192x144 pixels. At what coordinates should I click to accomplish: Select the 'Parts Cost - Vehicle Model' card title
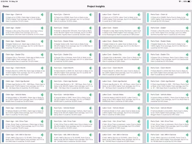161,108
